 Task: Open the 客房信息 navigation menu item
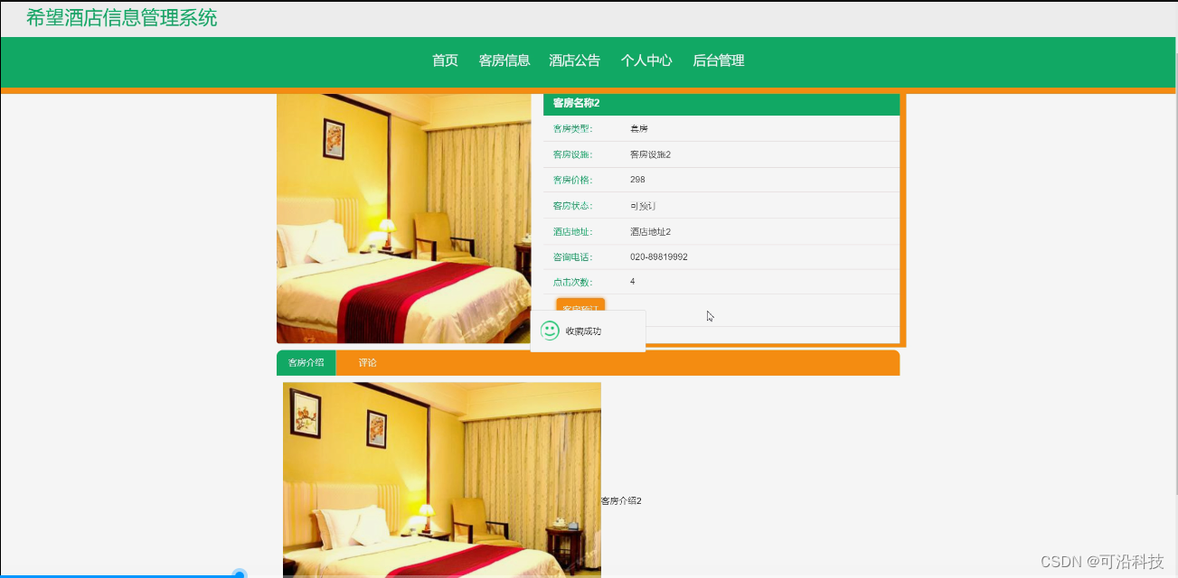coord(504,61)
